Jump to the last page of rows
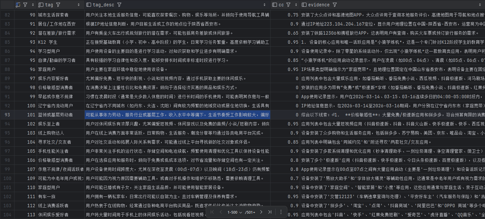485x219 pixels. (x=270, y=212)
